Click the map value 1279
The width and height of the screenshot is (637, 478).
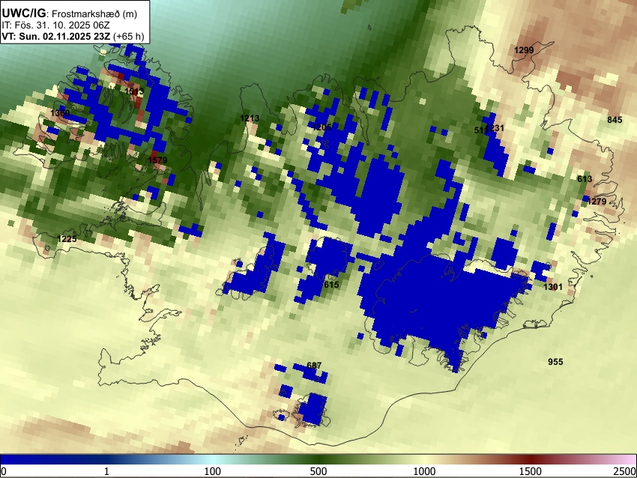tap(597, 202)
